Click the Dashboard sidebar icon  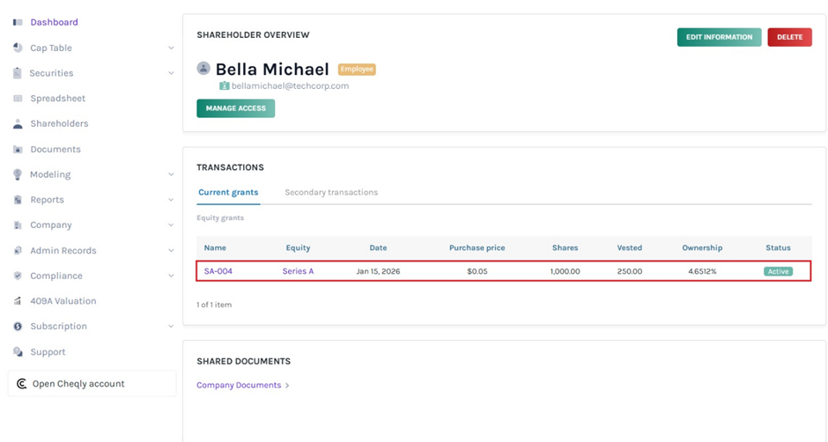[x=18, y=22]
